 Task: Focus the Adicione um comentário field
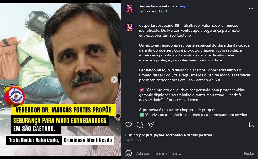tap(187, 153)
